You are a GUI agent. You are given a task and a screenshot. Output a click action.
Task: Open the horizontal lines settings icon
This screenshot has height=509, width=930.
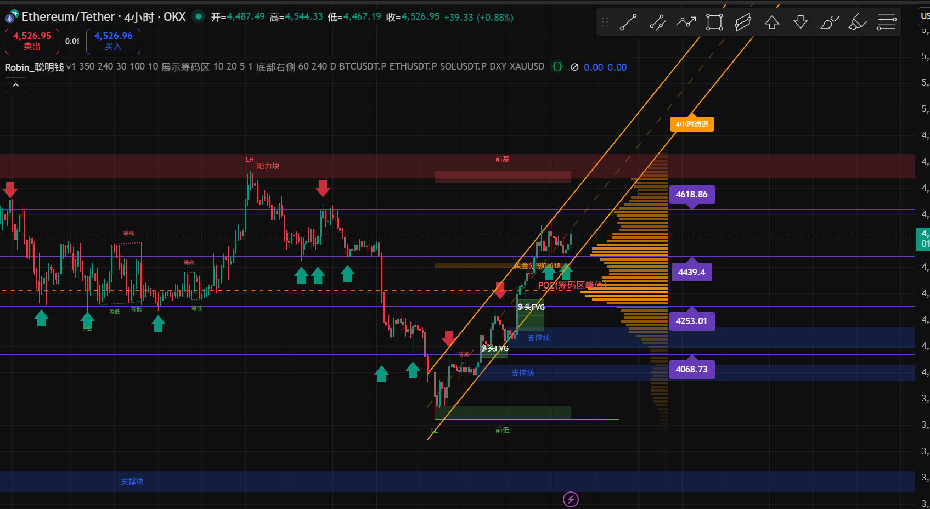point(886,22)
